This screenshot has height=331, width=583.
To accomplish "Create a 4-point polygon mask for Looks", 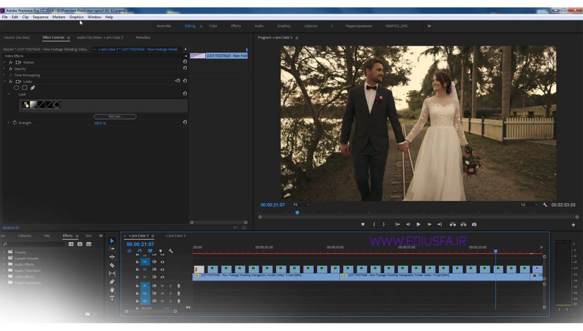I will [x=24, y=88].
